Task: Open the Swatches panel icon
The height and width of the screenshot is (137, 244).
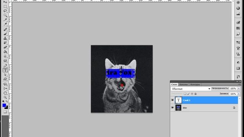Action: pyautogui.click(x=238, y=28)
